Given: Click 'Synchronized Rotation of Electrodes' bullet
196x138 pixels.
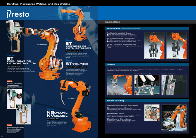Looking at the screenshot, I should pos(120,108).
